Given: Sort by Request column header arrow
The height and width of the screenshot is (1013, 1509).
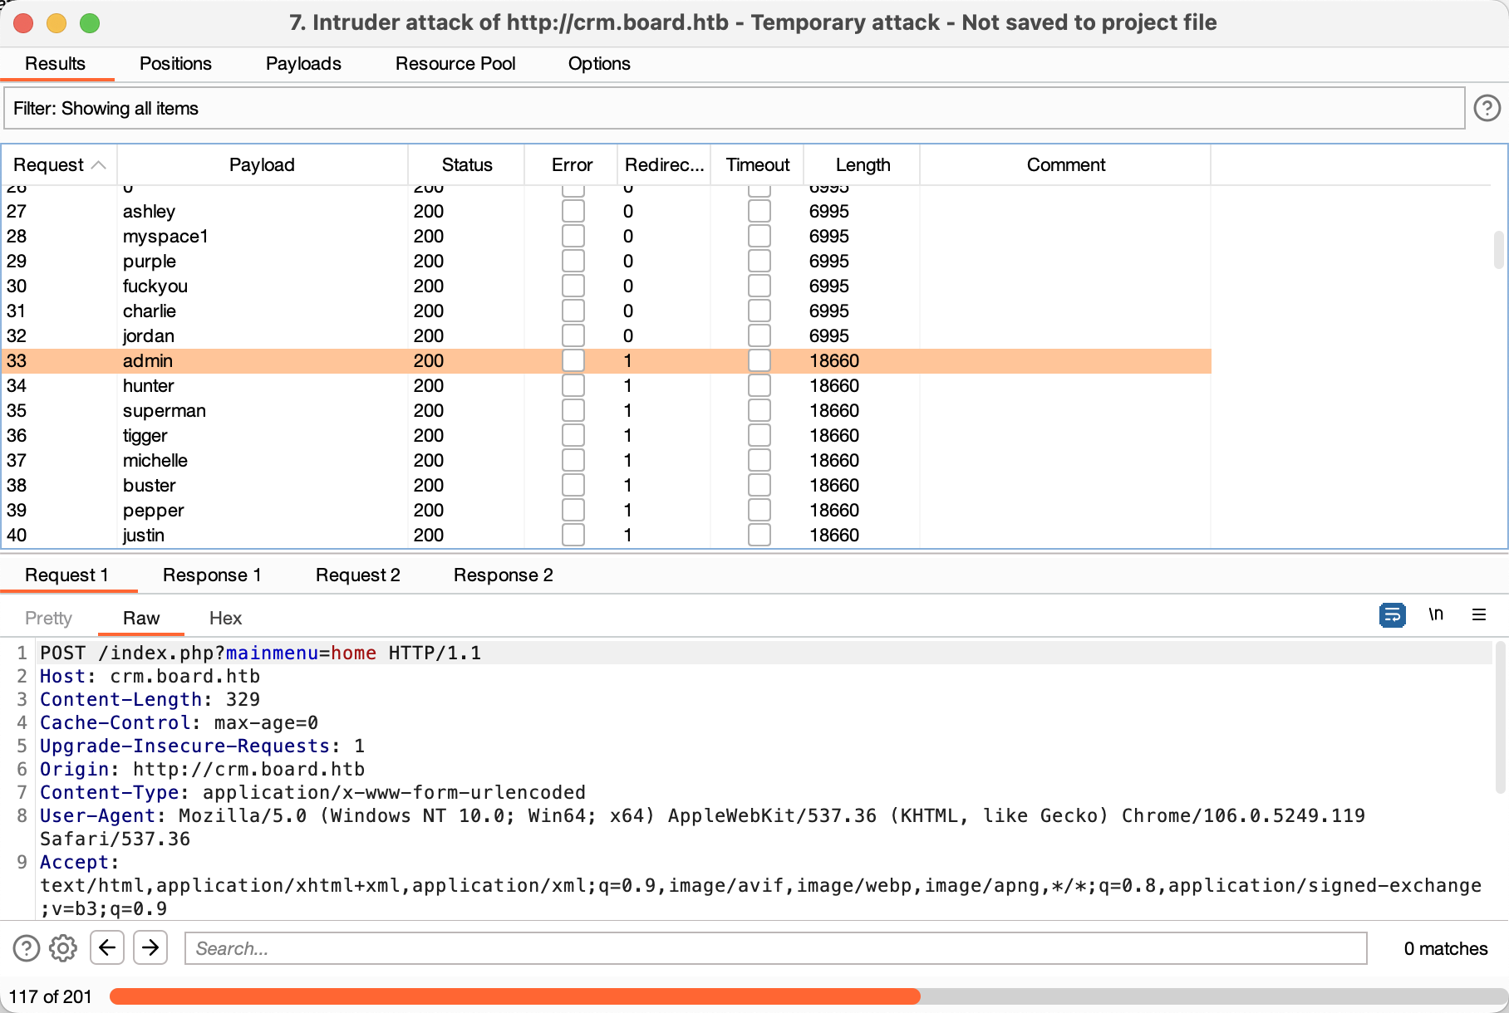Looking at the screenshot, I should (98, 165).
